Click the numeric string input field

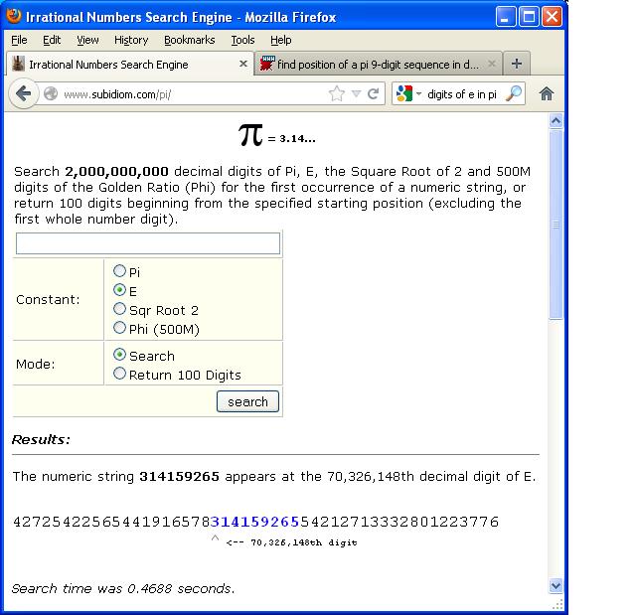click(148, 243)
